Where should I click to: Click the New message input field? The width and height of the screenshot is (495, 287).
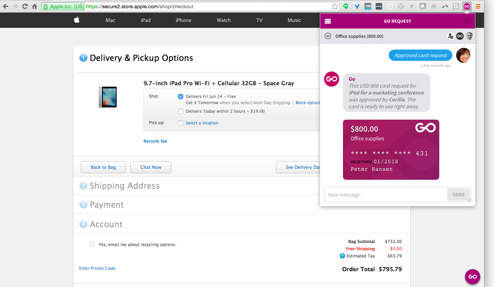[x=386, y=195]
